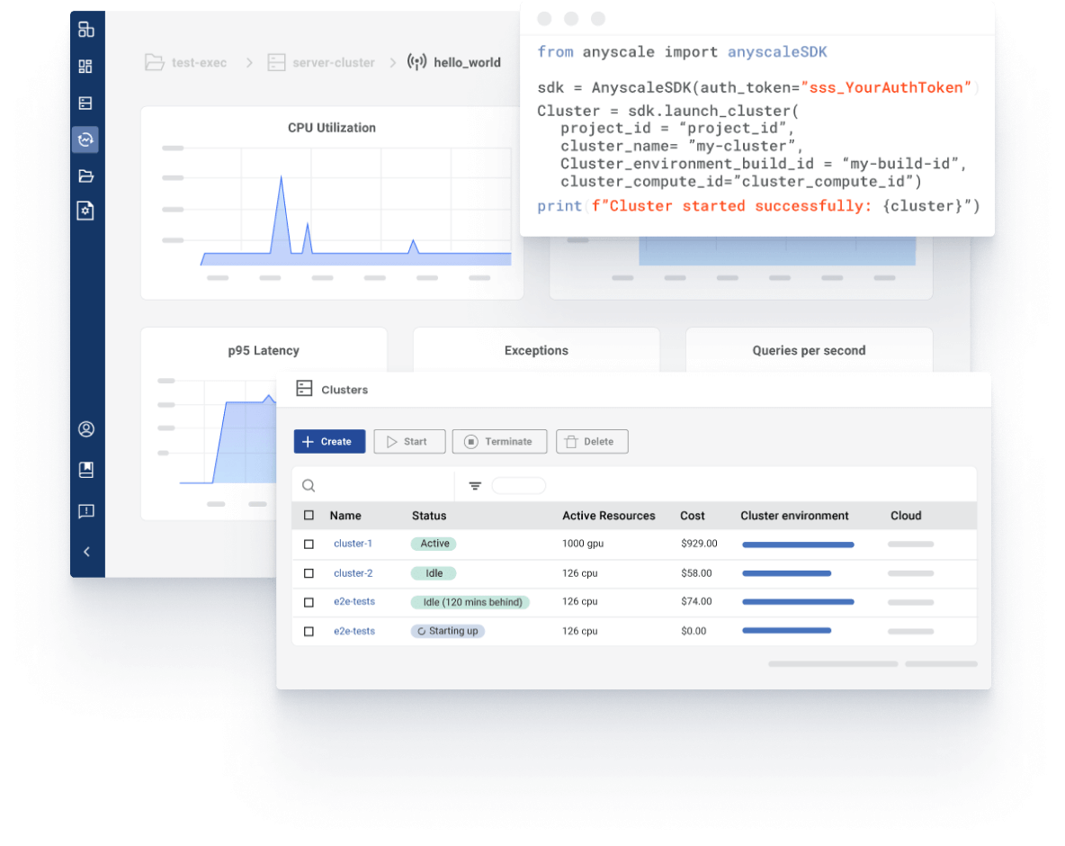1065x846 pixels.
Task: Click the $58.00 cost cell
Action: point(697,573)
